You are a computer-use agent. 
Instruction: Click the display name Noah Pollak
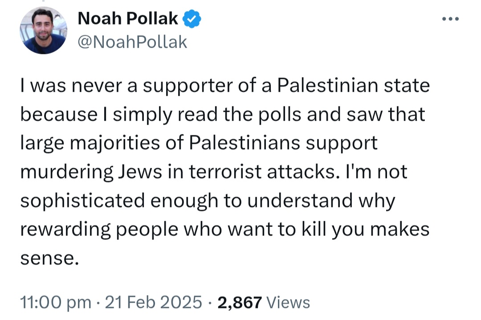pyautogui.click(x=128, y=19)
